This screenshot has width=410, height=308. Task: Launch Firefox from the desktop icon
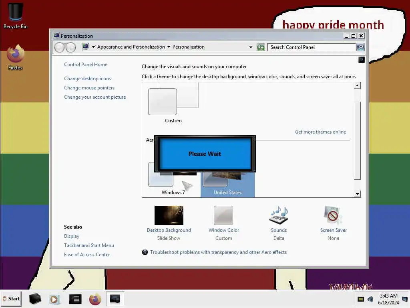[x=16, y=57]
